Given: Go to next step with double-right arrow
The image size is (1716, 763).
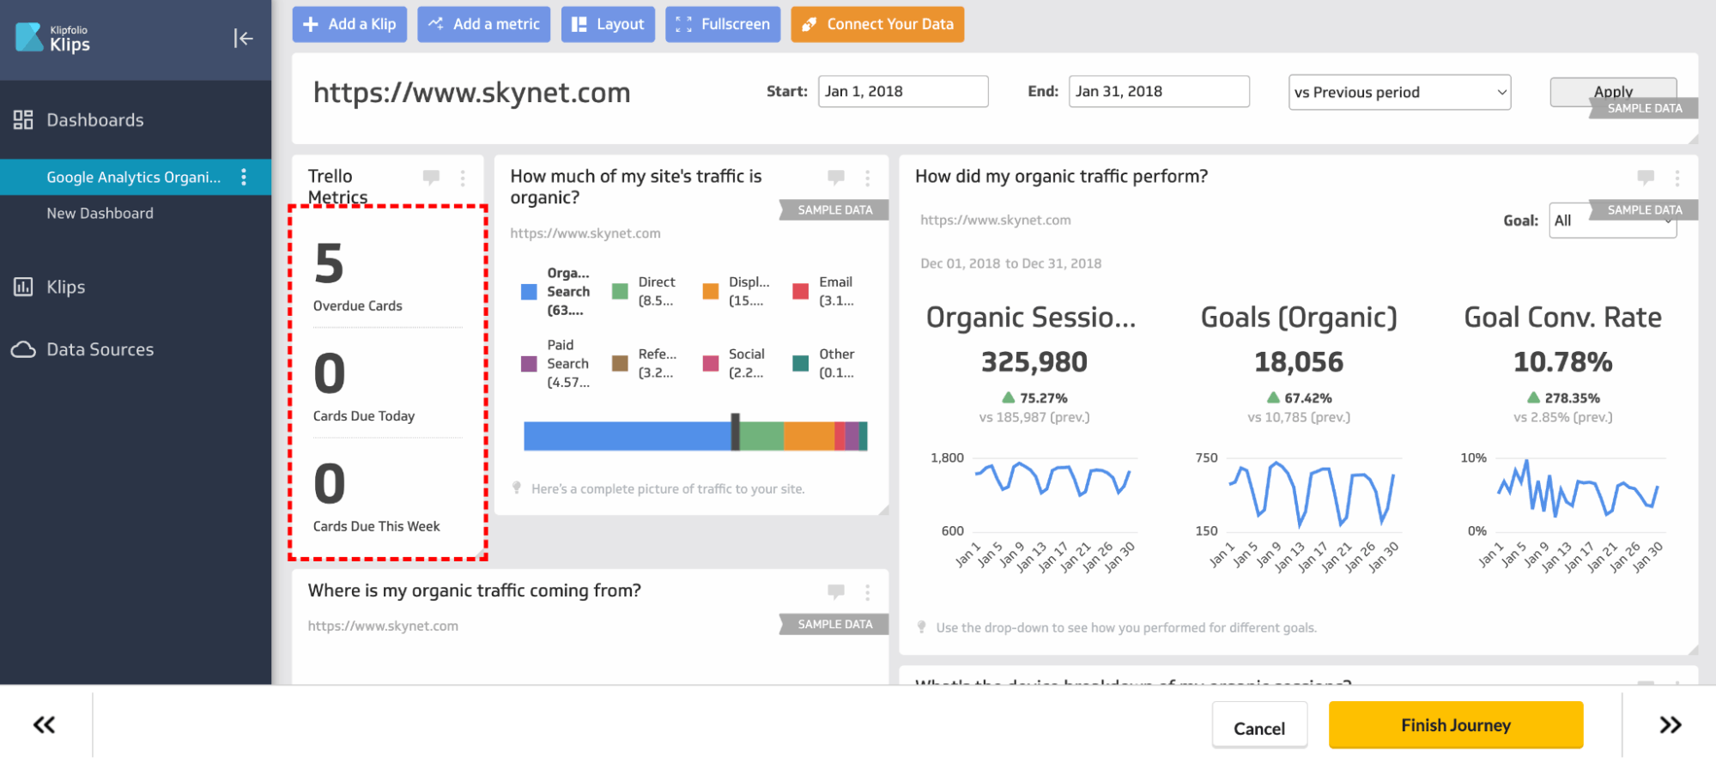Looking at the screenshot, I should coord(1671,725).
